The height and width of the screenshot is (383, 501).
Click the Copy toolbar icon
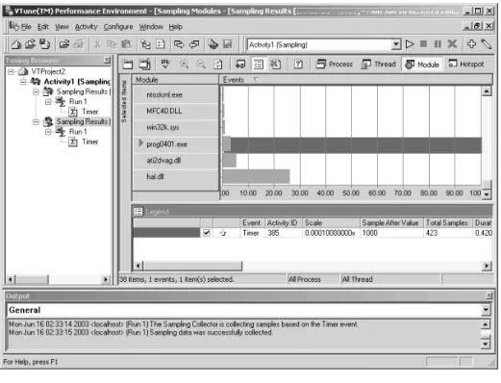point(112,44)
